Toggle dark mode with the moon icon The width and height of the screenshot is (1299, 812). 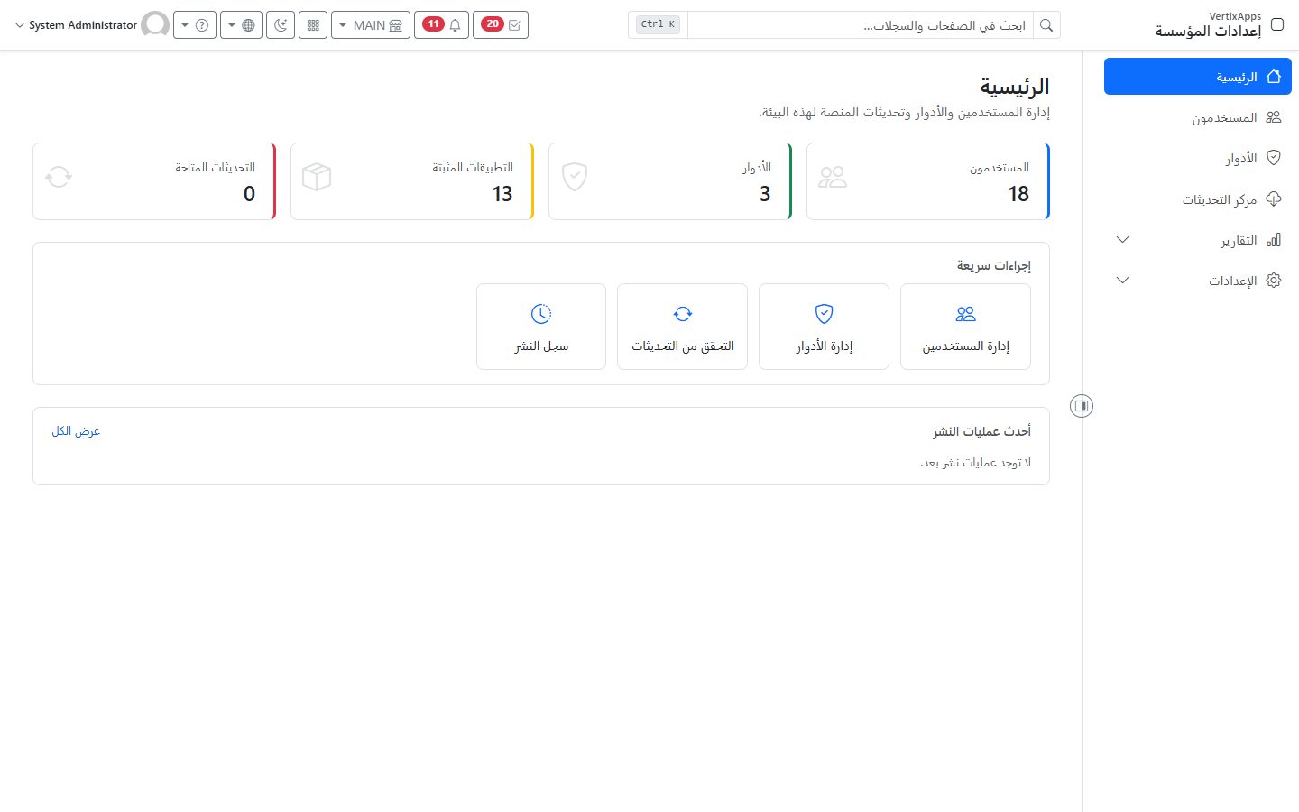click(281, 25)
